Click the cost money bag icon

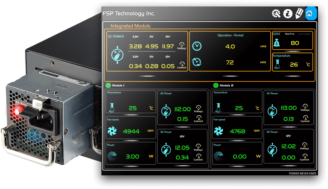(x=278, y=43)
